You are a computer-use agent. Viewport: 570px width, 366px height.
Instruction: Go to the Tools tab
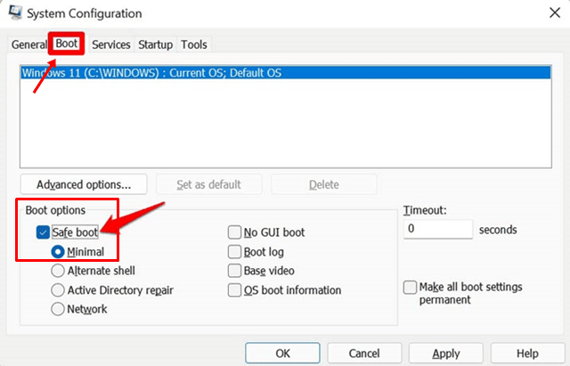193,45
